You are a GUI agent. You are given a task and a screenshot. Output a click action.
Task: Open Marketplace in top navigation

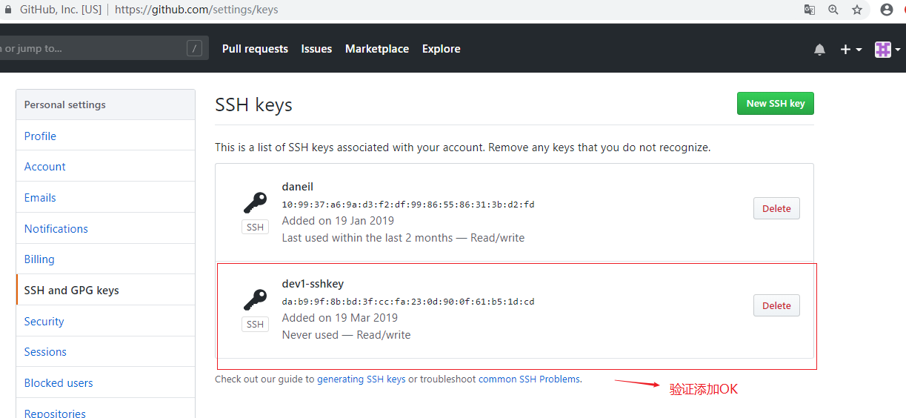click(377, 49)
